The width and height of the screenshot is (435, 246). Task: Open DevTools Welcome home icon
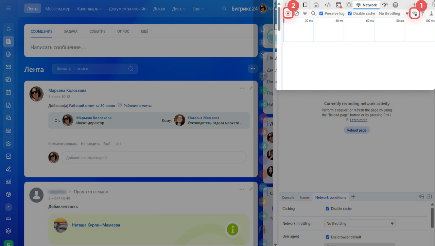(316, 5)
